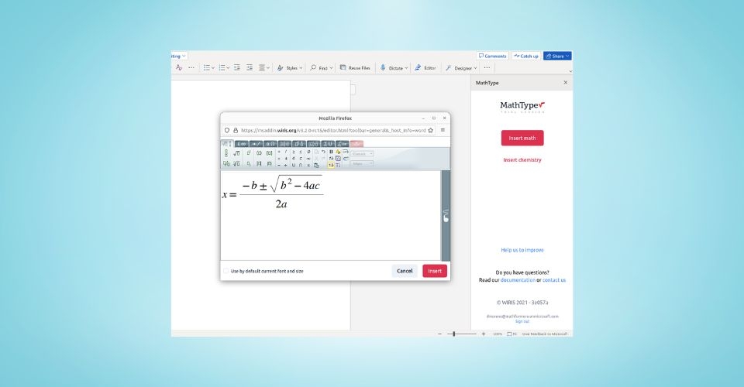Switch to the arrows tab in MathType
The height and width of the screenshot is (387, 744).
256,143
